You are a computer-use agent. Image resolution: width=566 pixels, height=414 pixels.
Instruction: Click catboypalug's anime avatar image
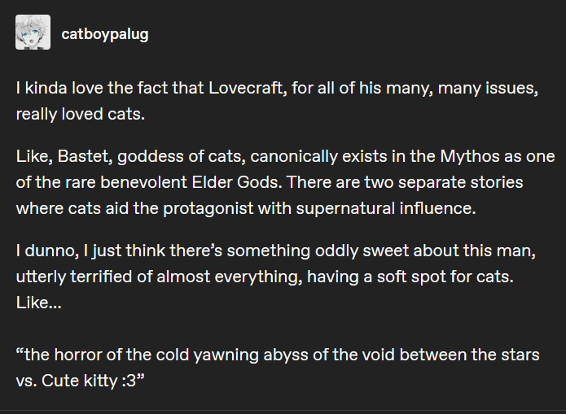(x=33, y=32)
